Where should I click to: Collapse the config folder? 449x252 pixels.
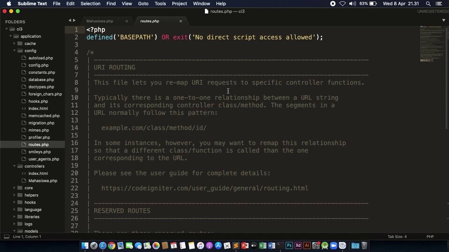pyautogui.click(x=14, y=51)
